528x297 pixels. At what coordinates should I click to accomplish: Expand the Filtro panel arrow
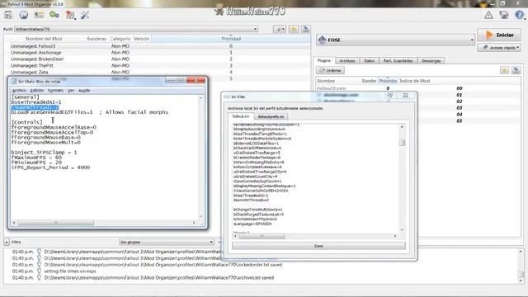[x=7, y=242]
